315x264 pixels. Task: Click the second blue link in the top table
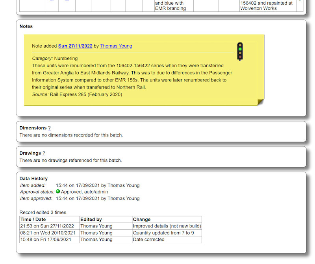66,1
